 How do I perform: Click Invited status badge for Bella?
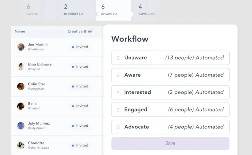[x=80, y=106]
